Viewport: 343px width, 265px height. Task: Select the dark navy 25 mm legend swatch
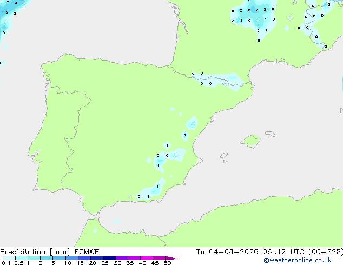(x=109, y=258)
